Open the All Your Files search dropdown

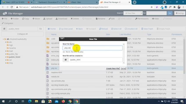point(133,13)
